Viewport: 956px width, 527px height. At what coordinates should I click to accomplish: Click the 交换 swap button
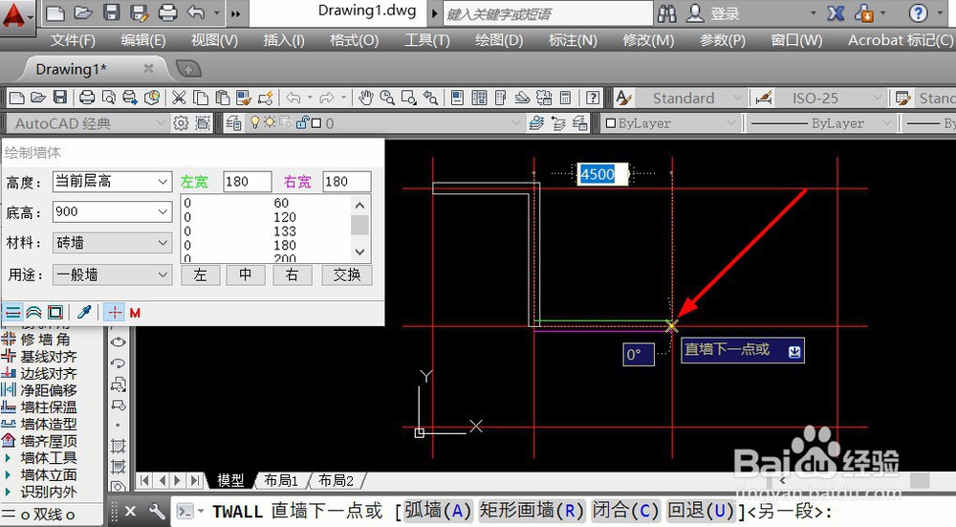click(x=347, y=275)
